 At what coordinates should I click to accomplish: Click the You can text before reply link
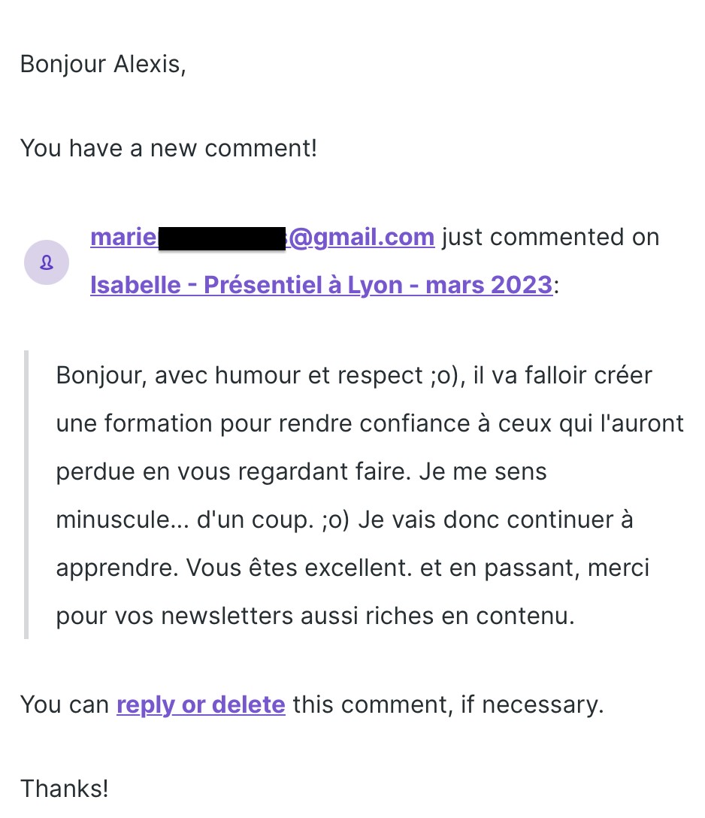coord(64,704)
